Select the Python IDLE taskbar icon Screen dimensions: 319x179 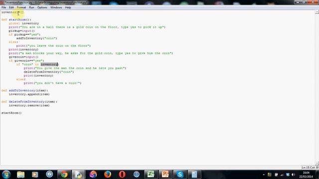tap(78, 175)
